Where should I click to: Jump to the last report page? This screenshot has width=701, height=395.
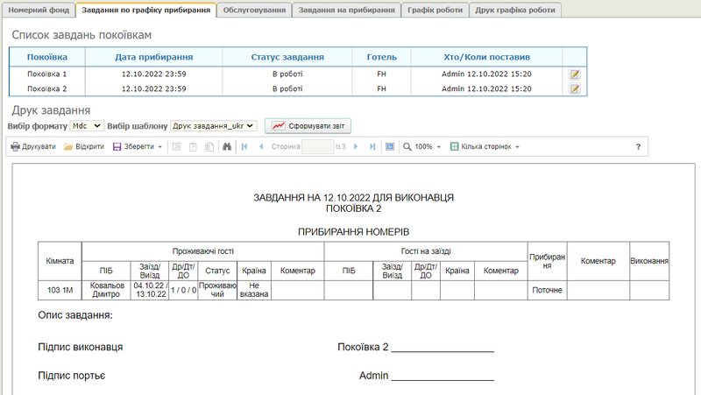[x=372, y=147]
